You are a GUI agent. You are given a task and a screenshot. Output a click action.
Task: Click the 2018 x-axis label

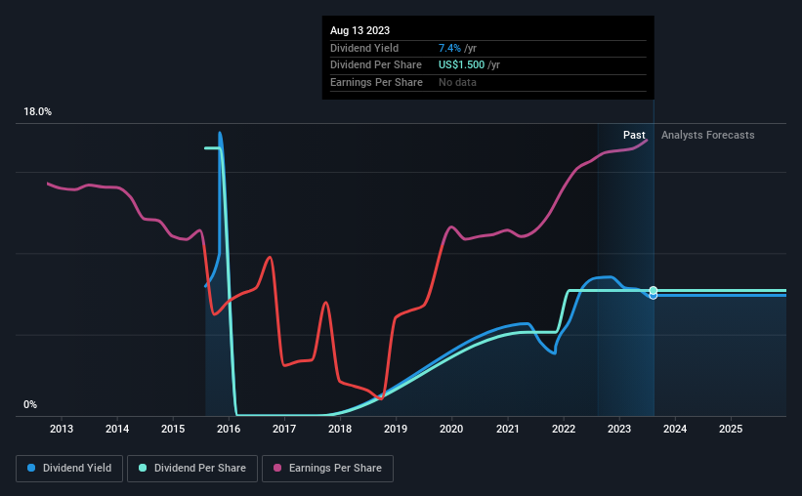(340, 429)
